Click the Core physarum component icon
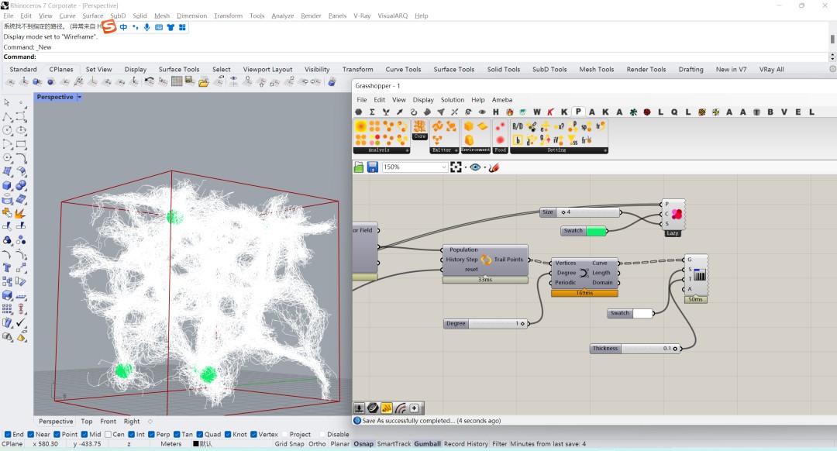 (x=419, y=127)
